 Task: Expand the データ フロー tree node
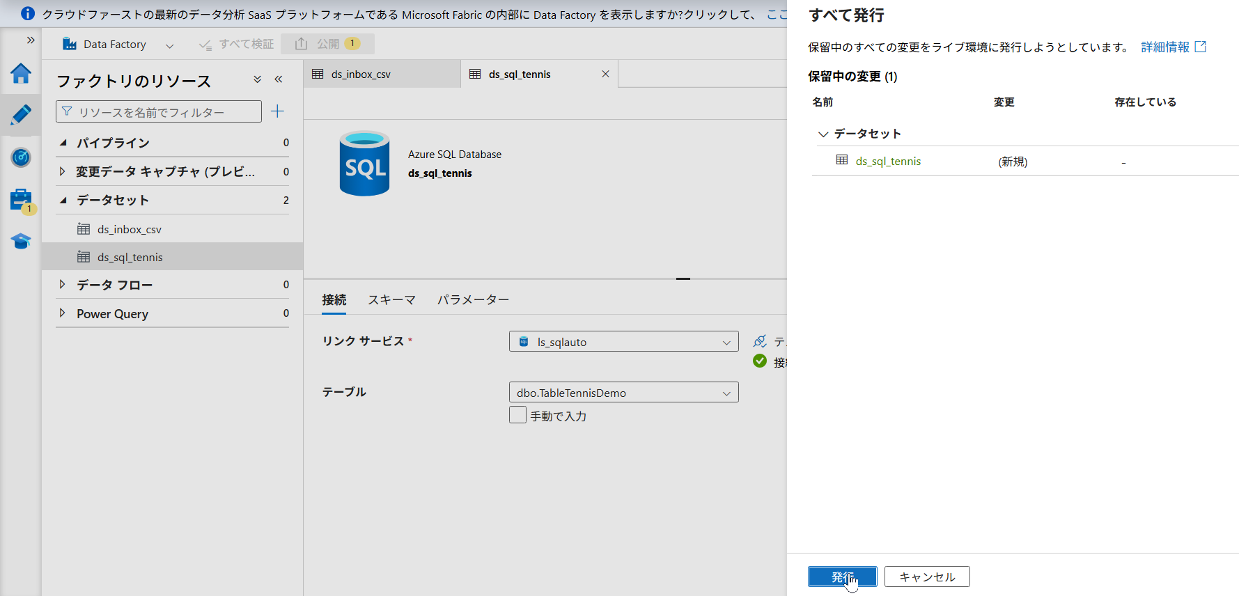click(63, 285)
